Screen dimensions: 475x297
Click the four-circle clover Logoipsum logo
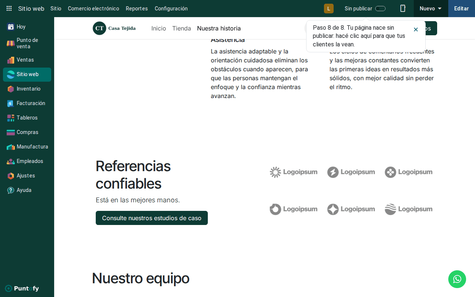[409, 172]
